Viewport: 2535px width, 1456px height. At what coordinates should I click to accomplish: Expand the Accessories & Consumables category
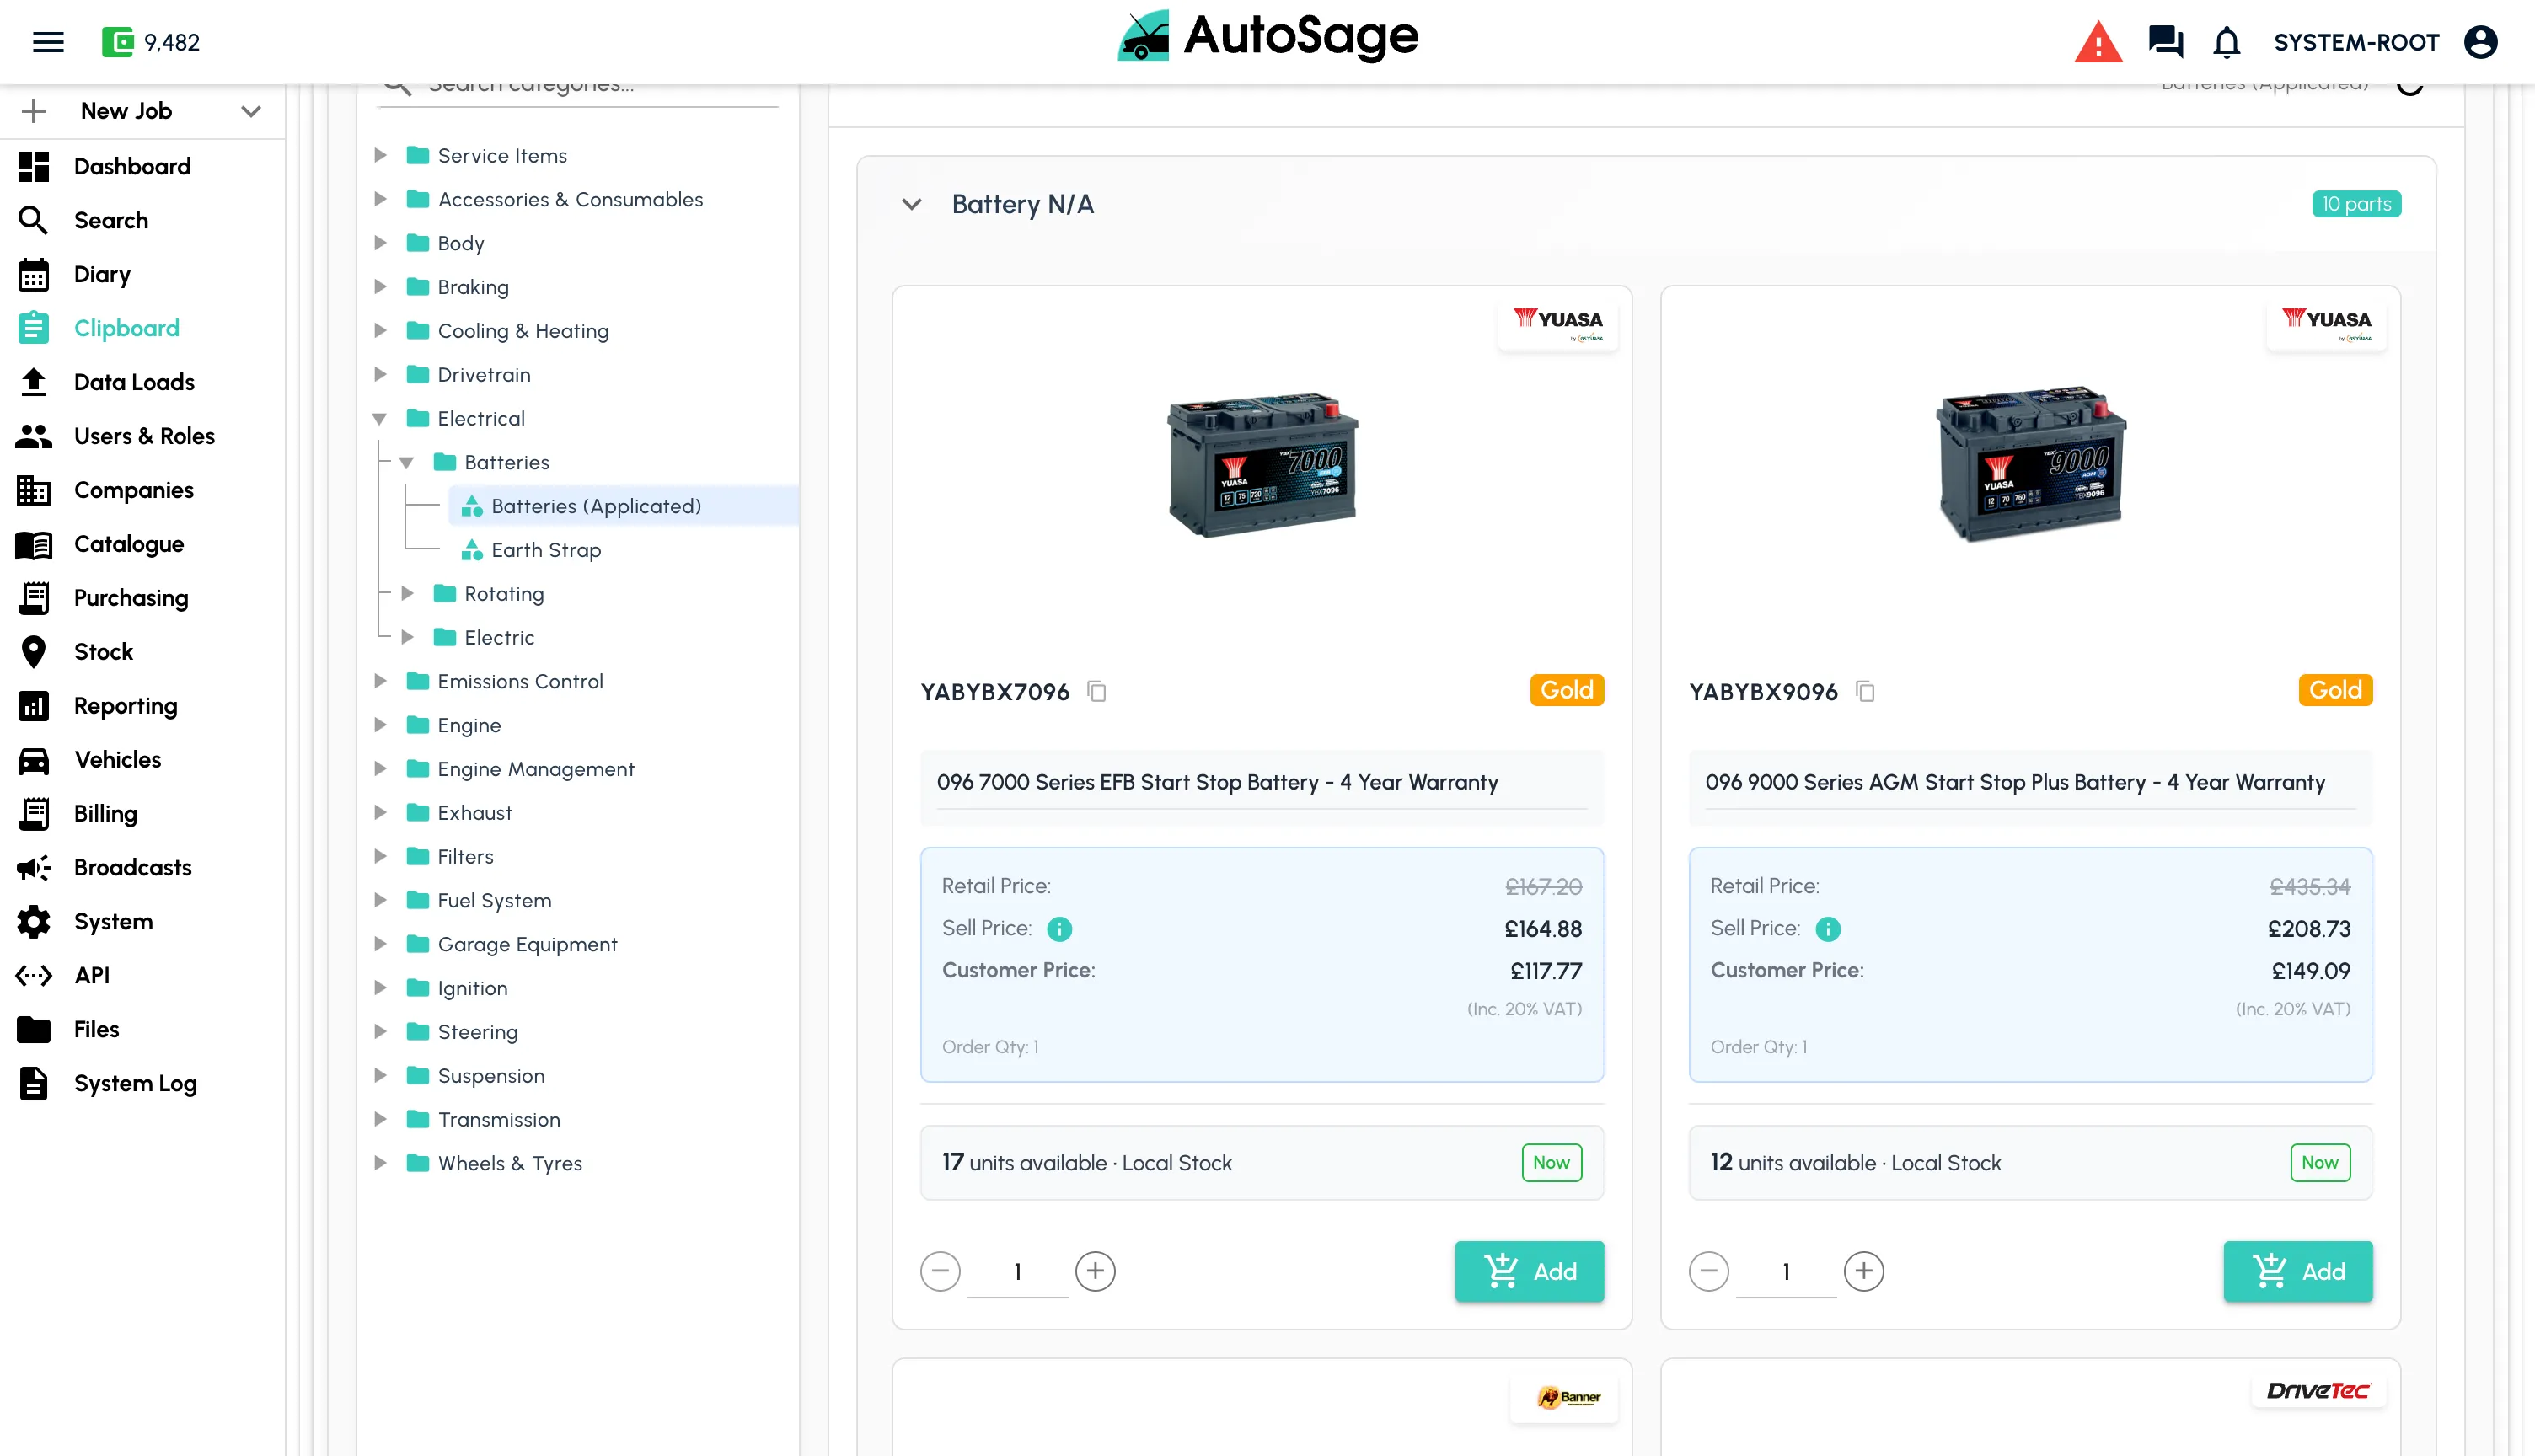click(380, 199)
